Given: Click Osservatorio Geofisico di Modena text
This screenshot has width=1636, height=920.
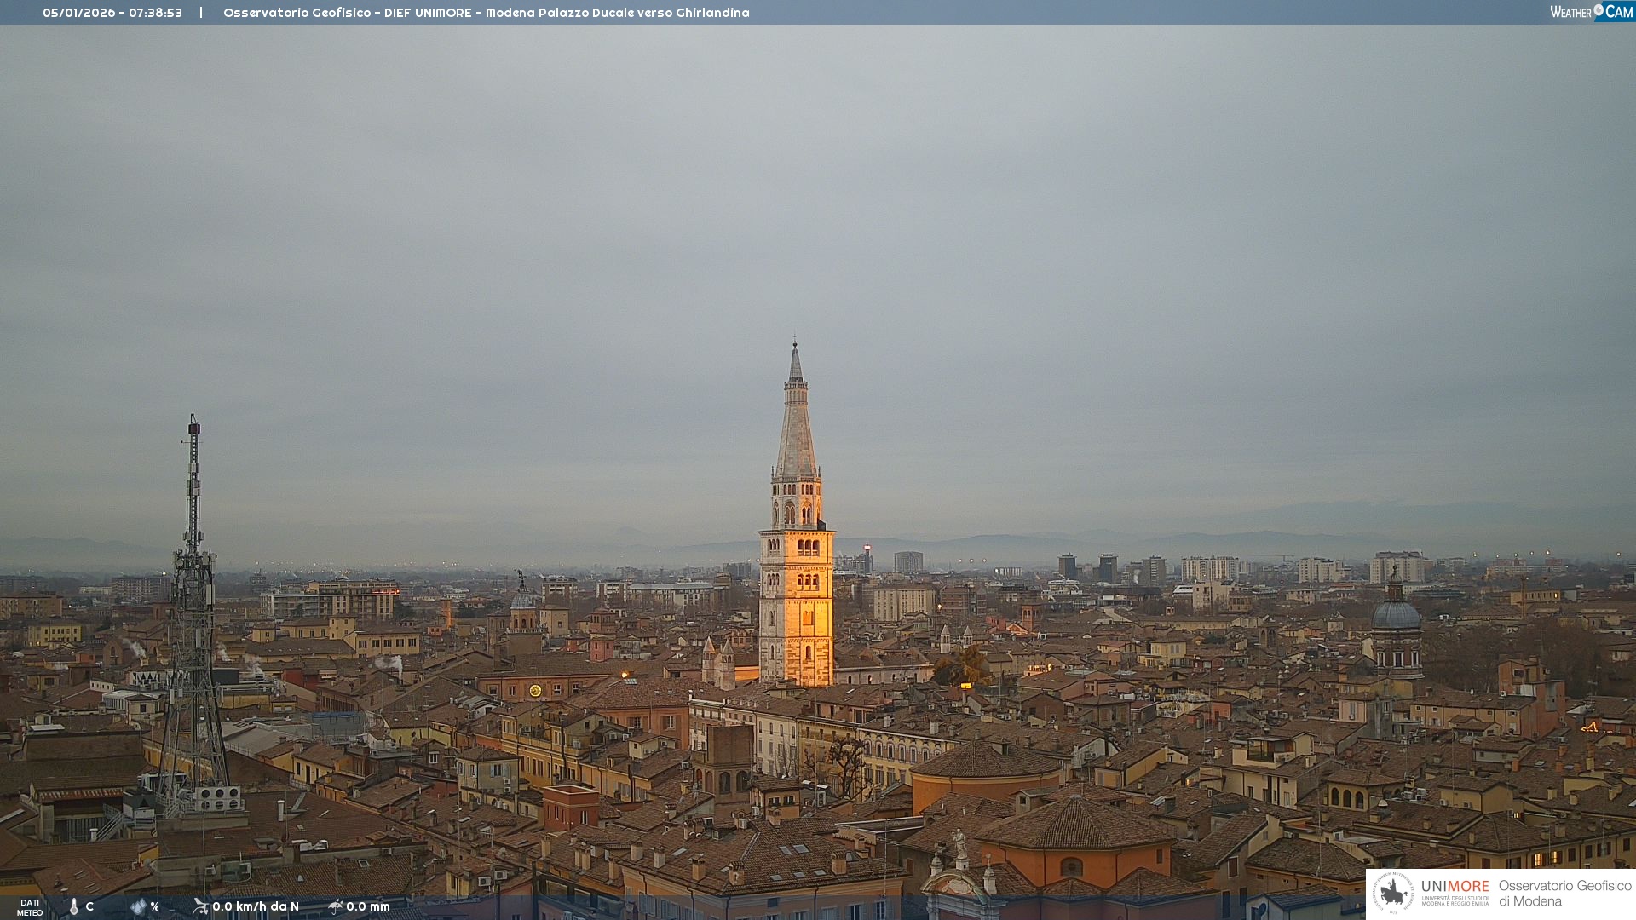Looking at the screenshot, I should [x=1564, y=894].
